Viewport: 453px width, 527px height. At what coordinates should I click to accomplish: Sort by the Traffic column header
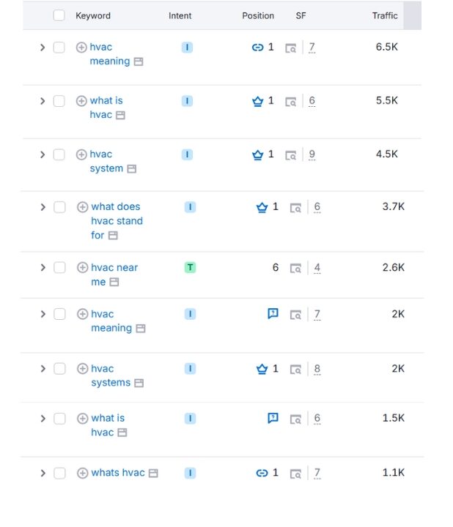(385, 16)
